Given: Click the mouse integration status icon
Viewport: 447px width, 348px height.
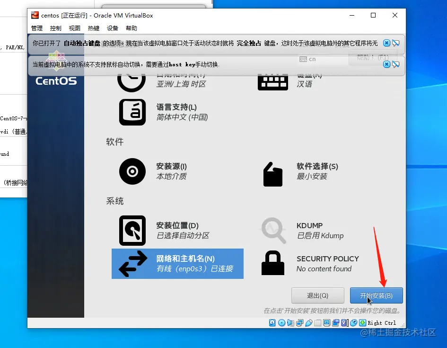Looking at the screenshot, I should coord(353,323).
